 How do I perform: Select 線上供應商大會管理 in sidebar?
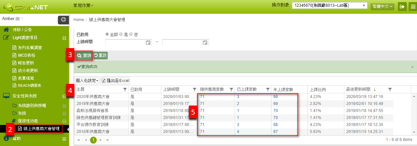(41, 129)
